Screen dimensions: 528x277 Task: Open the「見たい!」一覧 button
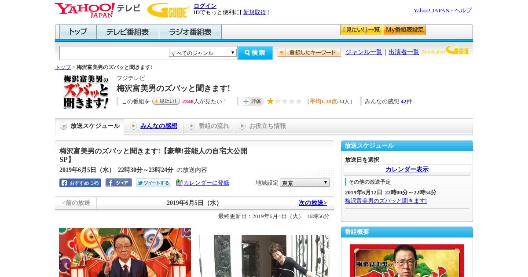(x=361, y=30)
